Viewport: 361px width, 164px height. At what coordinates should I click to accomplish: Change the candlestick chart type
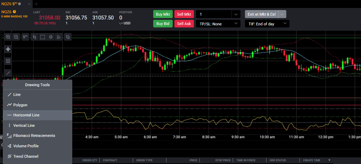point(35,37)
